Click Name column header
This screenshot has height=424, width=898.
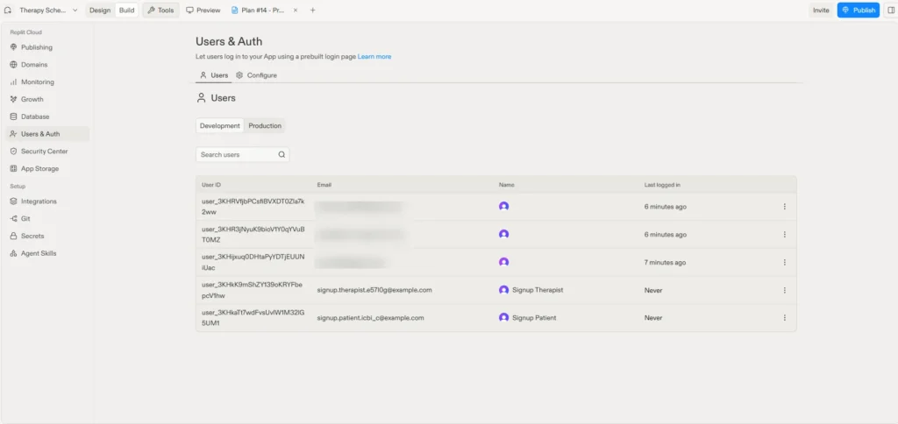(x=506, y=185)
